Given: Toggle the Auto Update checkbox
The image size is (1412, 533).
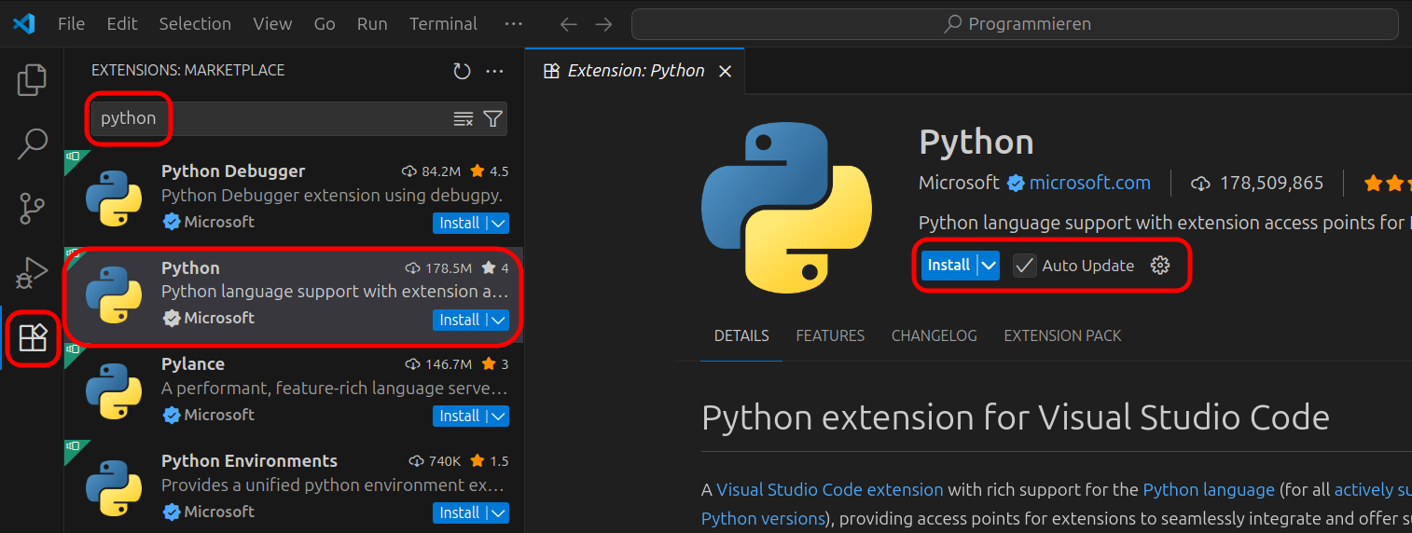Looking at the screenshot, I should pyautogui.click(x=1025, y=266).
